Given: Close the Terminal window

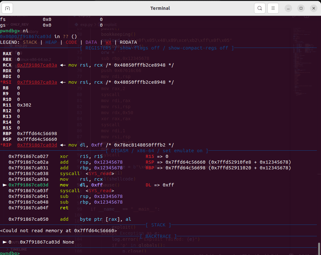Looking at the screenshot, I should pyautogui.click(x=313, y=8).
